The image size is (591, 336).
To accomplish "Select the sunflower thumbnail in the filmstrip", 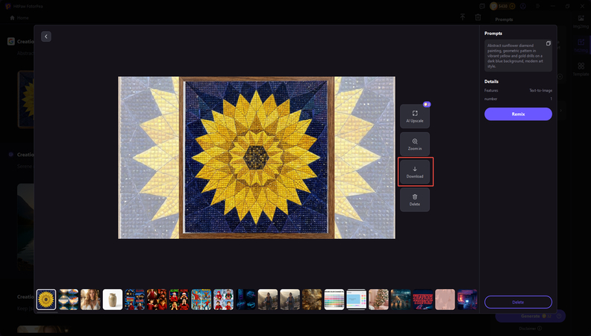I will [46, 299].
